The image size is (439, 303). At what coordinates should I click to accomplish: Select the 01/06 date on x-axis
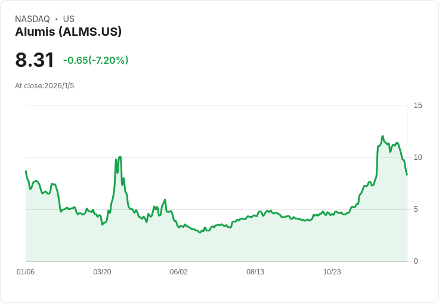pyautogui.click(x=26, y=272)
